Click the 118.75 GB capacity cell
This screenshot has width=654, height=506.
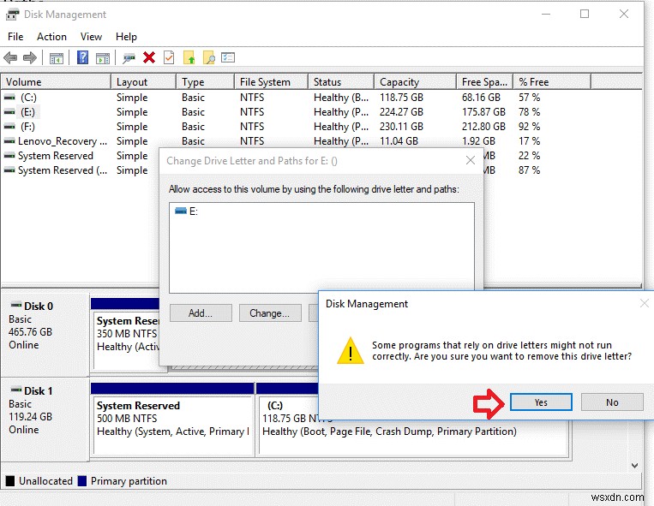click(x=401, y=98)
